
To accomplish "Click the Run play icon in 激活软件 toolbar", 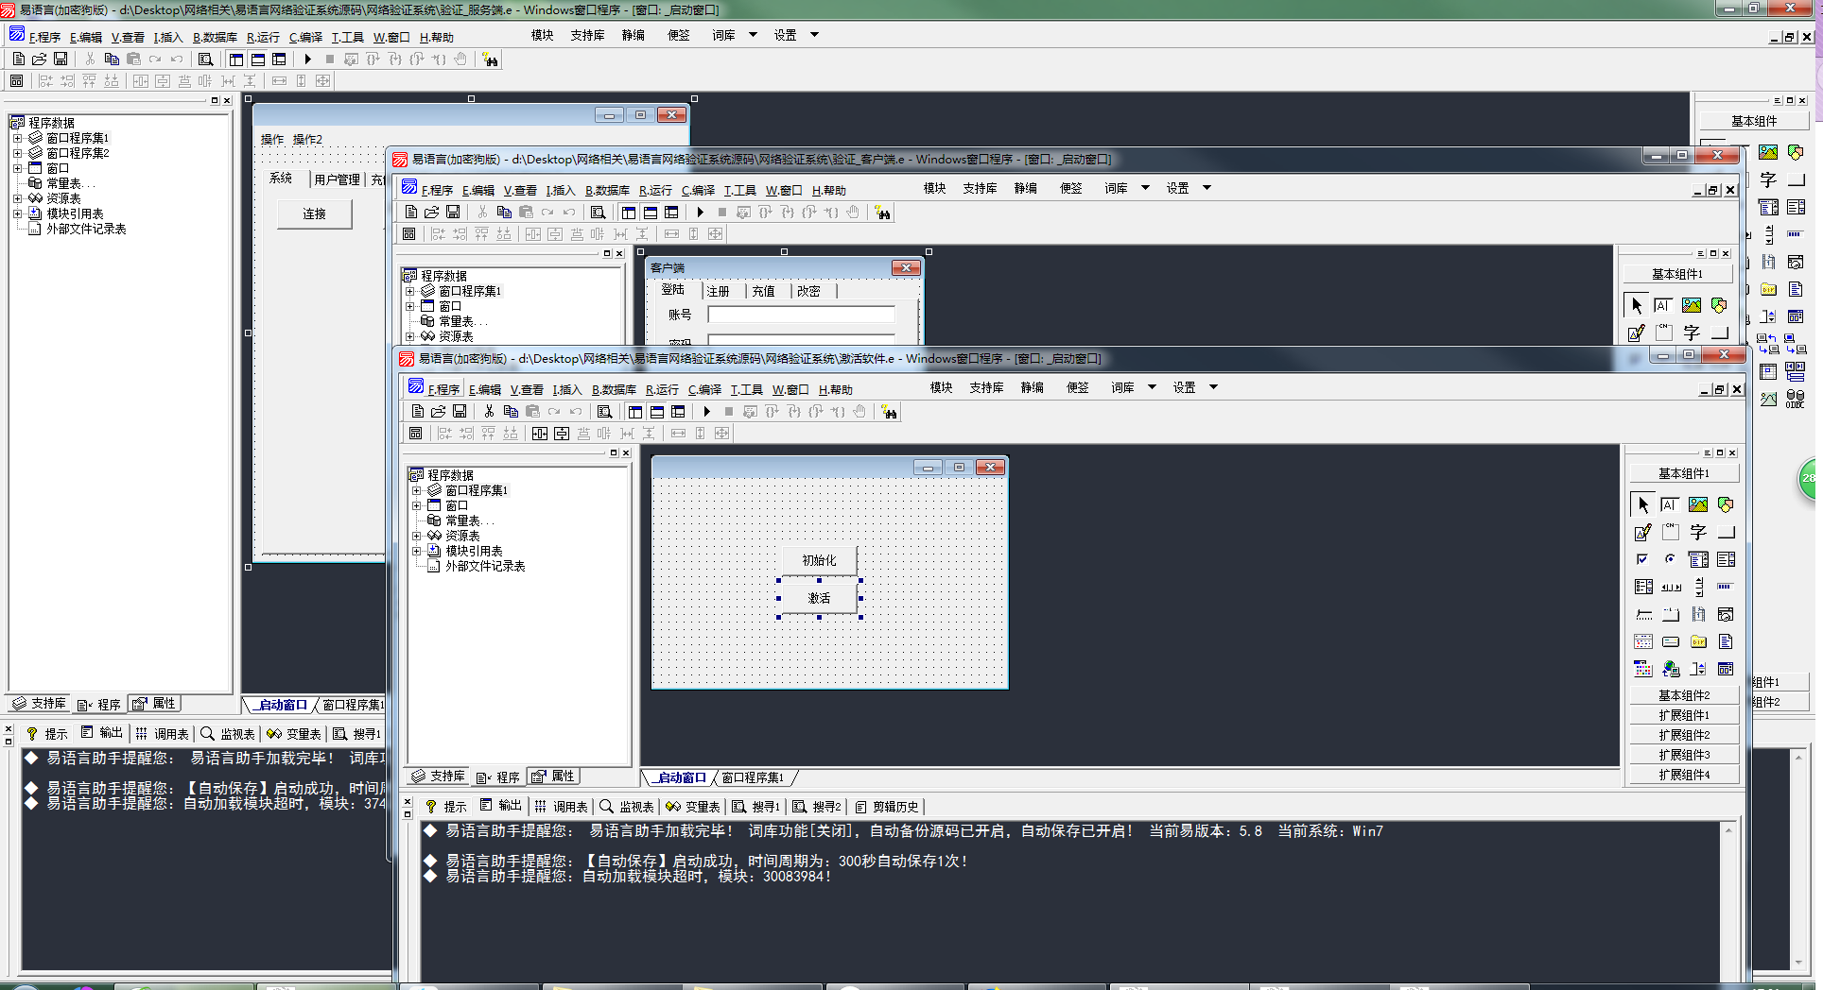I will 706,412.
